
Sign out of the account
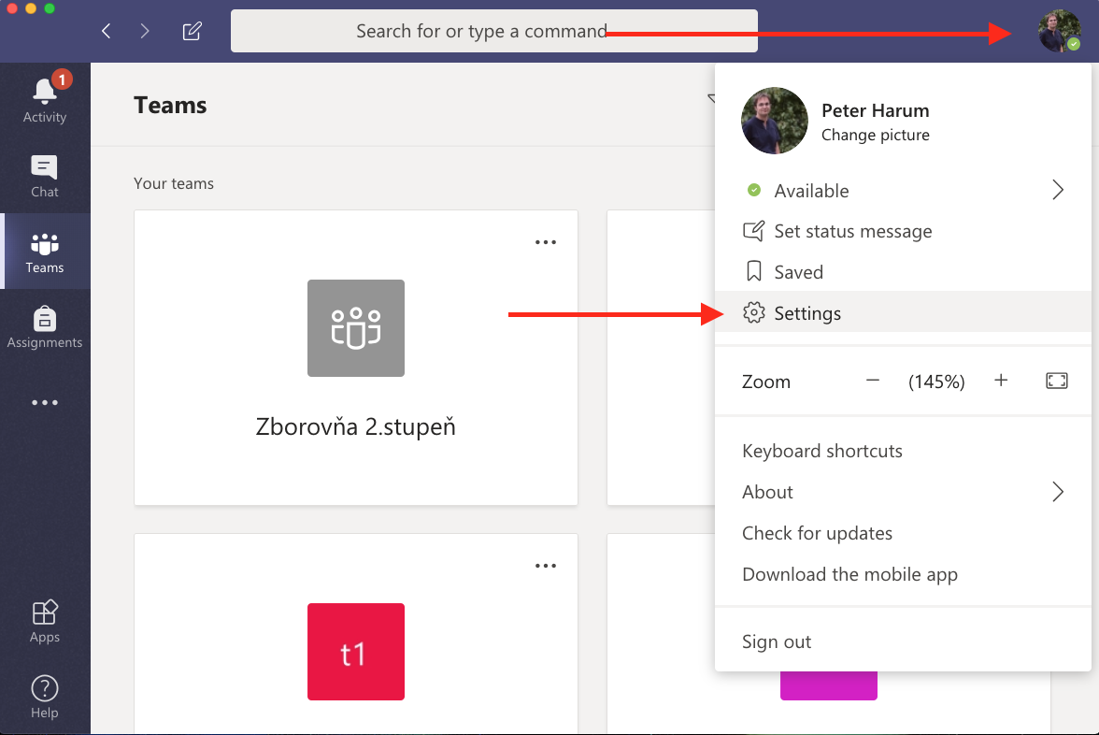pos(776,641)
